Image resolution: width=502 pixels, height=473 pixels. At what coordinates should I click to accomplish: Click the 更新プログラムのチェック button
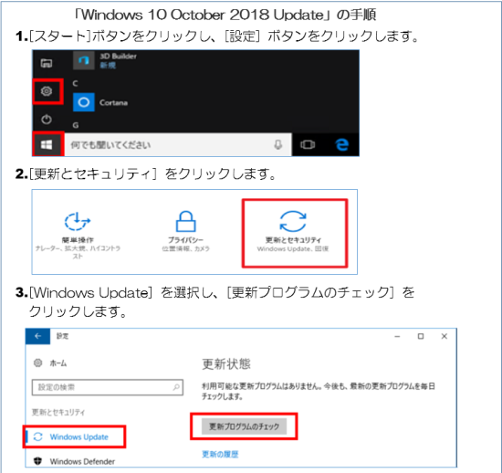pyautogui.click(x=244, y=426)
